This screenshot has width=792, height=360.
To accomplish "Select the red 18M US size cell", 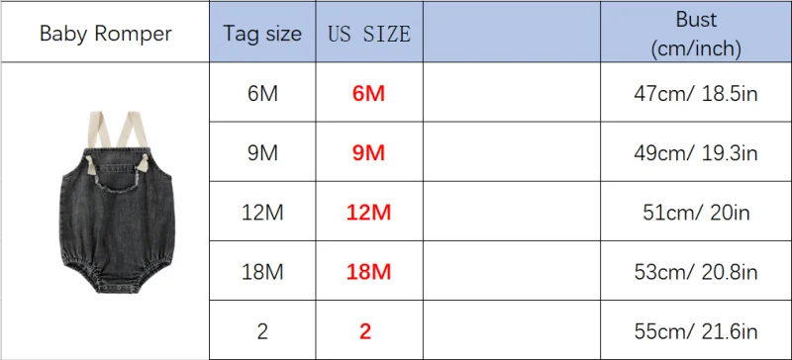I will tap(369, 272).
